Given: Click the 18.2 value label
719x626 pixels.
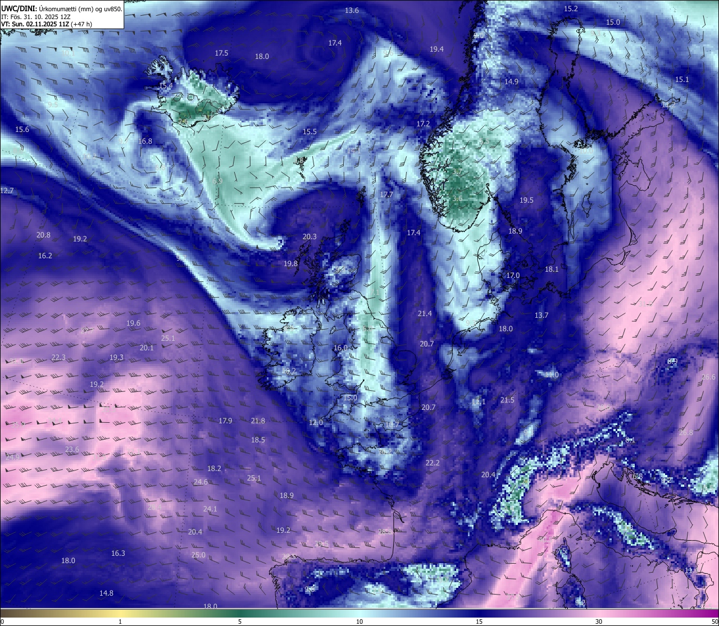Looking at the screenshot, I should pyautogui.click(x=214, y=469).
